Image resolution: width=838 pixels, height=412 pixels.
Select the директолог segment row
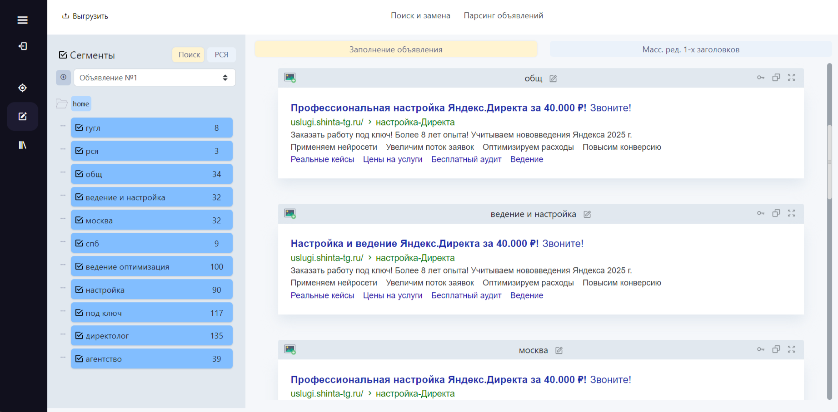click(x=152, y=336)
